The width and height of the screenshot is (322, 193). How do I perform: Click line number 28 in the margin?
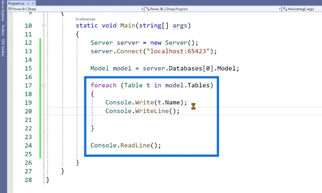tap(28, 180)
